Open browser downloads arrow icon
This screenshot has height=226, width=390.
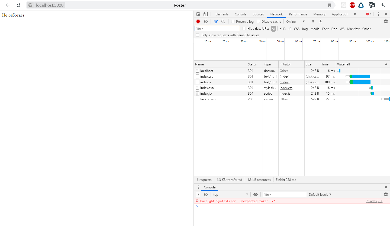point(383,5)
